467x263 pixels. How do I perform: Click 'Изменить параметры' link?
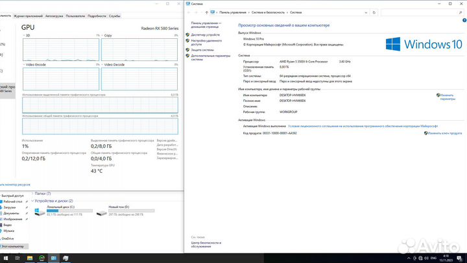click(x=448, y=97)
